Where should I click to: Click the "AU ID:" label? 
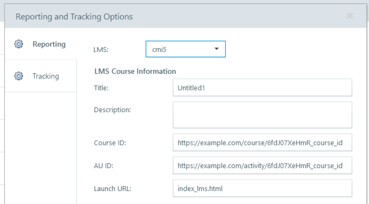(103, 166)
